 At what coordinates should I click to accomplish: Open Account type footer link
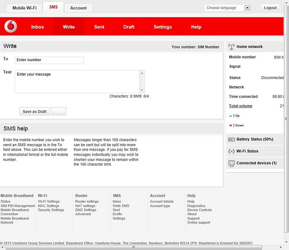click(x=160, y=206)
